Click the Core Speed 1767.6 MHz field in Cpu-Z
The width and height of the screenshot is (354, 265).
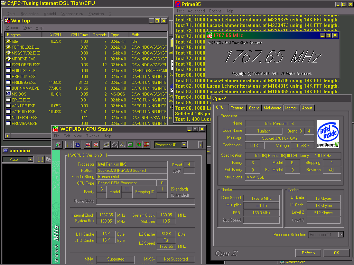point(261,198)
